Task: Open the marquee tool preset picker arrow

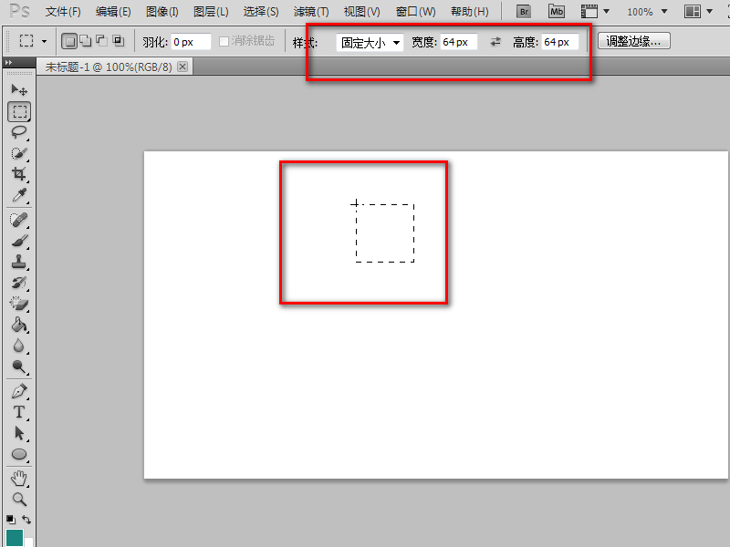Action: pyautogui.click(x=44, y=41)
